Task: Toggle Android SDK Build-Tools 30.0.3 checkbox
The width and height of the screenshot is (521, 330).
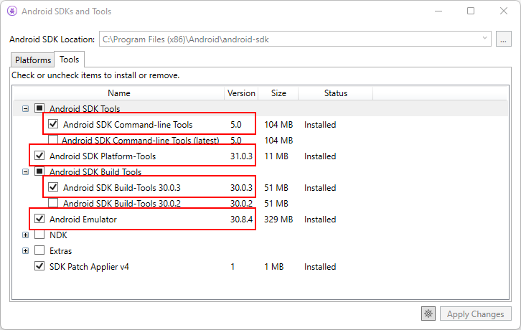Action: [x=53, y=187]
